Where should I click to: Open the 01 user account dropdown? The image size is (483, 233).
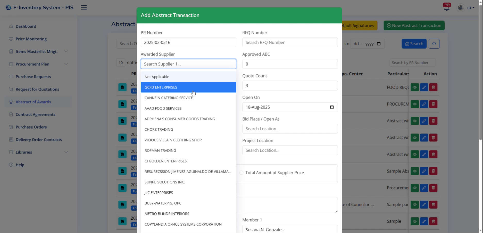(x=471, y=8)
